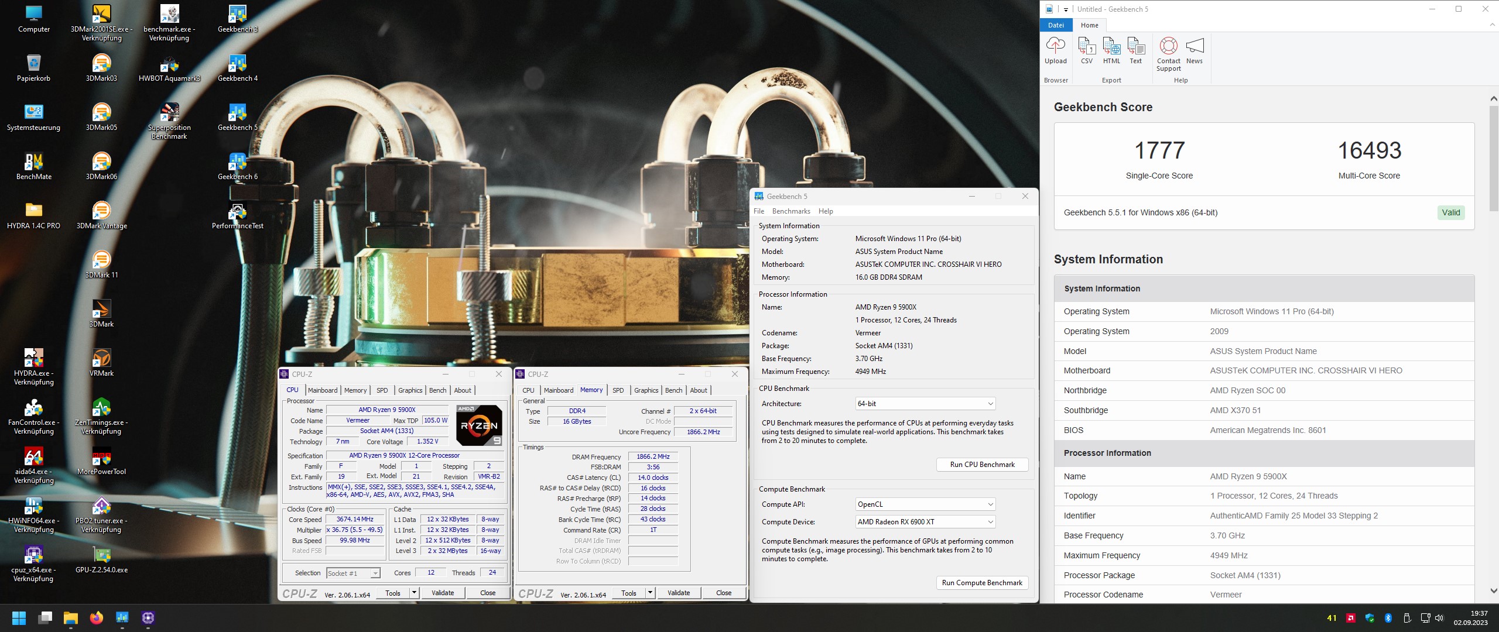Select the PerformanceTest desktop icon
Image resolution: width=1499 pixels, height=632 pixels.
tap(237, 216)
